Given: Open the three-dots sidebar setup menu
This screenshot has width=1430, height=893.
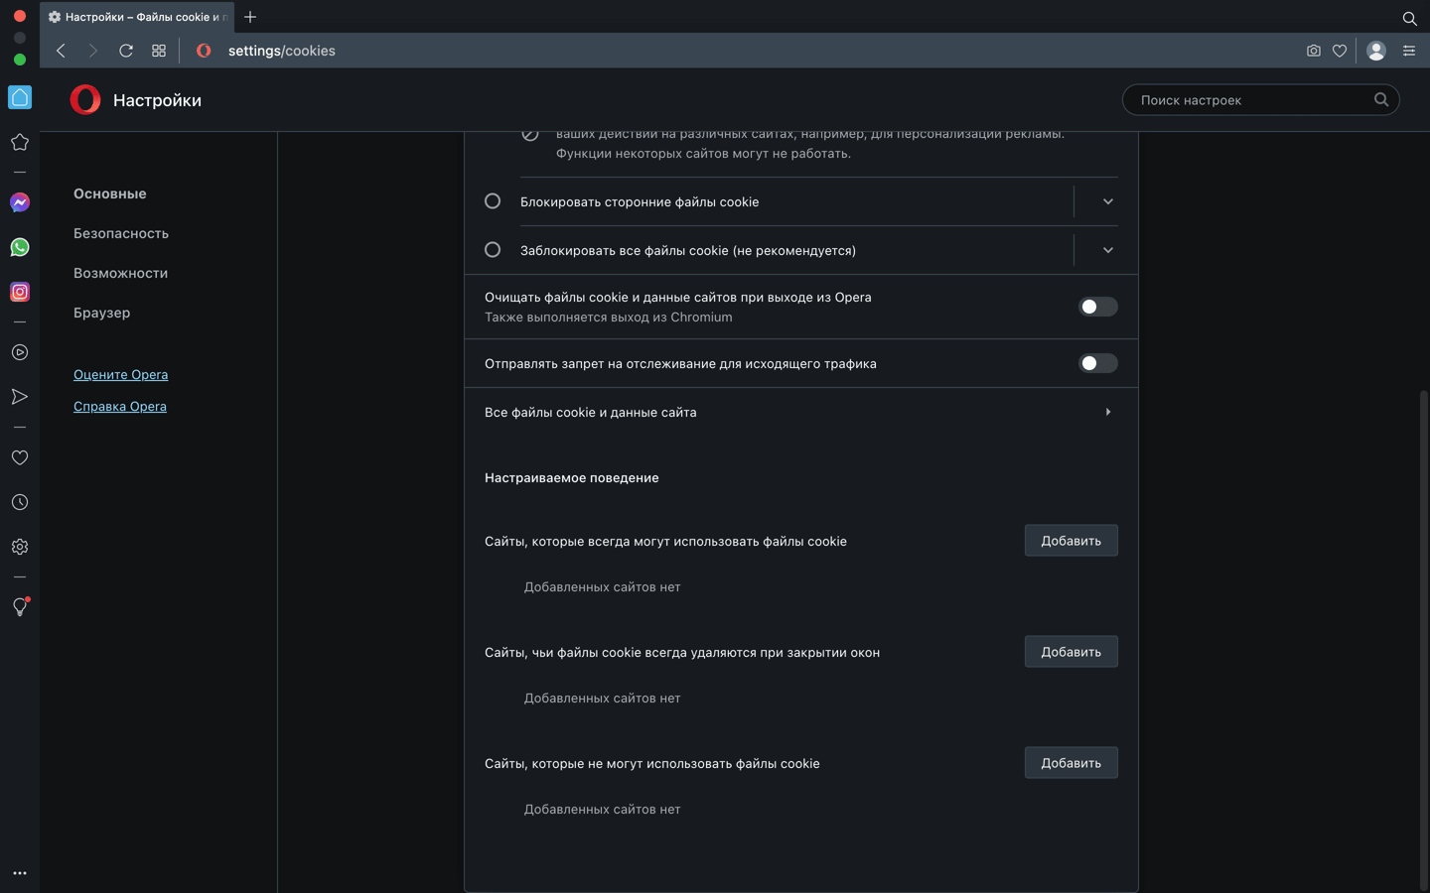Looking at the screenshot, I should pyautogui.click(x=20, y=873).
